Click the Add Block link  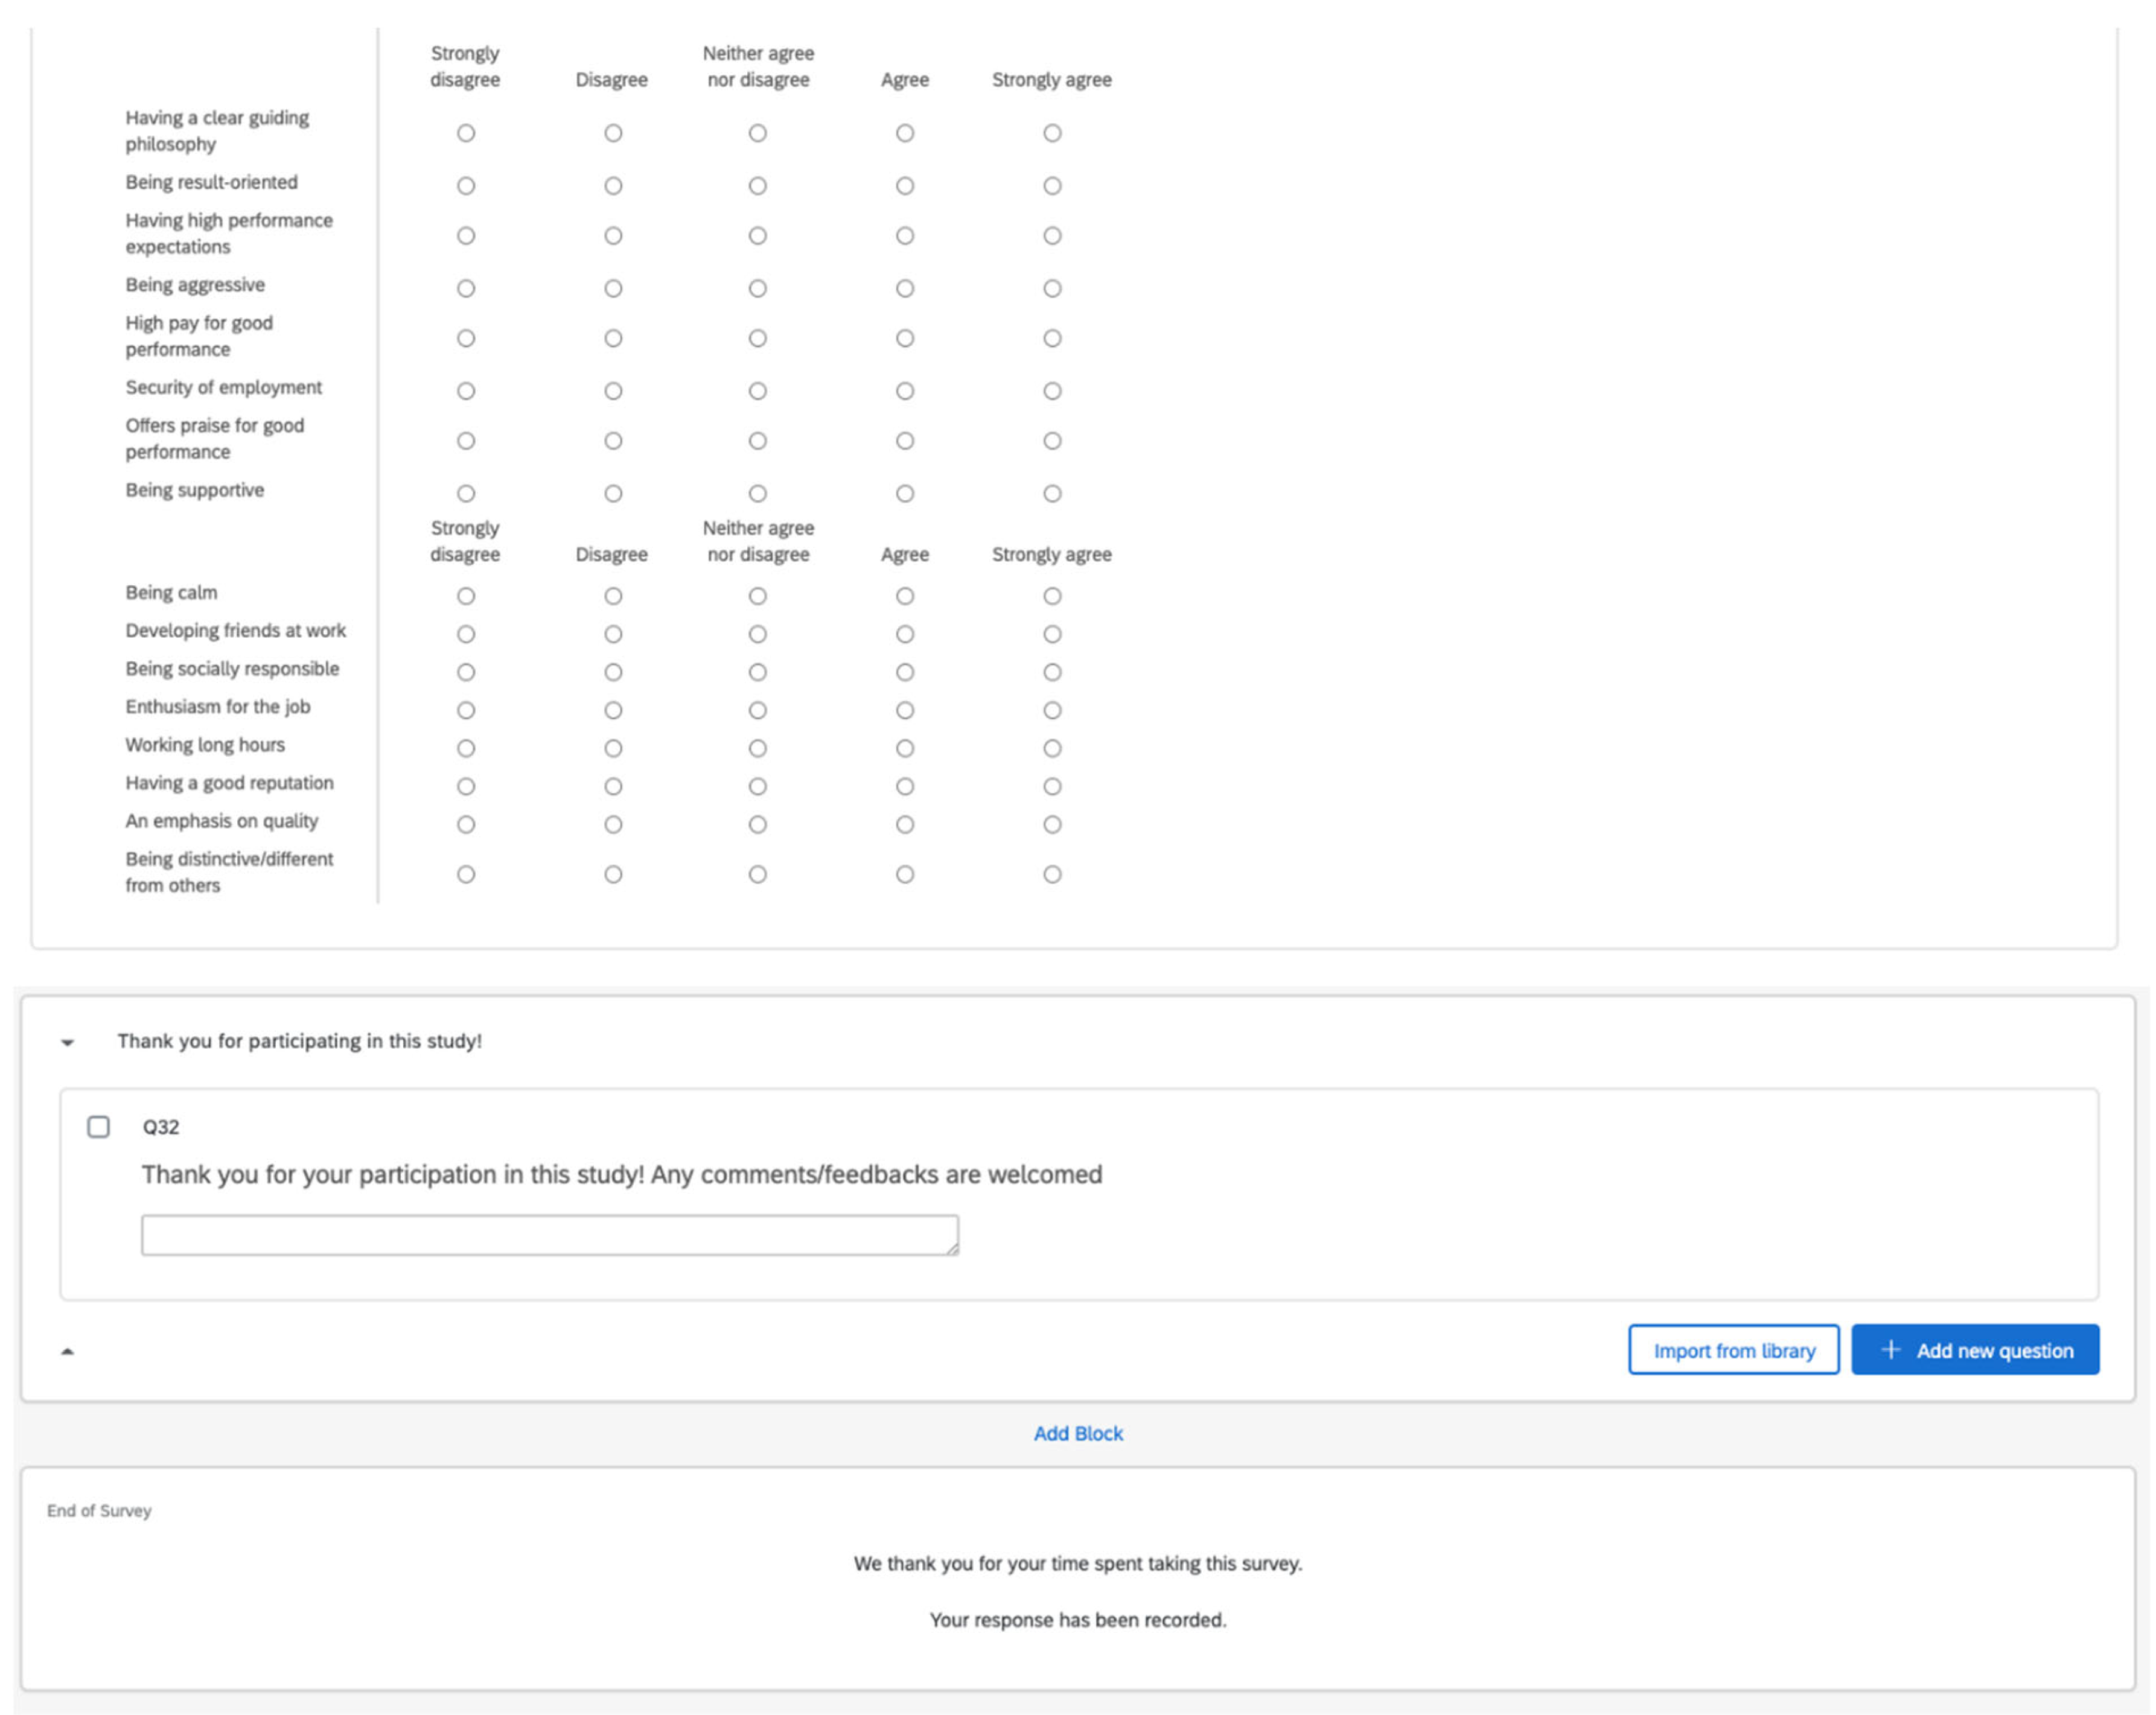click(x=1078, y=1433)
